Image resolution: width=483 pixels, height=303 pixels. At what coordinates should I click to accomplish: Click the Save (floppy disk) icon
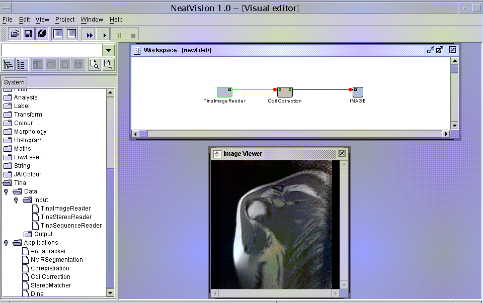(x=28, y=34)
